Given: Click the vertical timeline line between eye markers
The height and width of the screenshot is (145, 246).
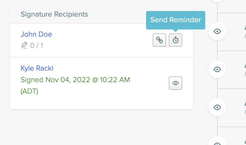Looking at the screenshot, I should click(x=217, y=50).
